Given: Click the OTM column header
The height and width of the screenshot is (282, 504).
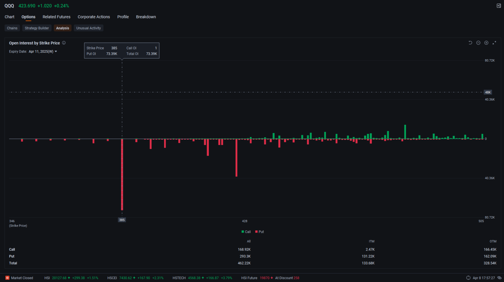Looking at the screenshot, I should coord(493,241).
